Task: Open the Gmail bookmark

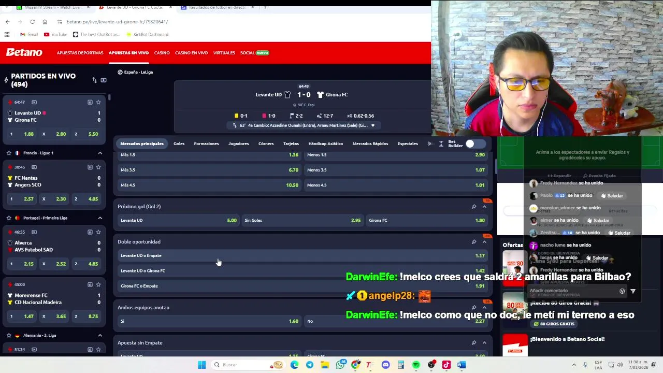Action: click(x=29, y=34)
